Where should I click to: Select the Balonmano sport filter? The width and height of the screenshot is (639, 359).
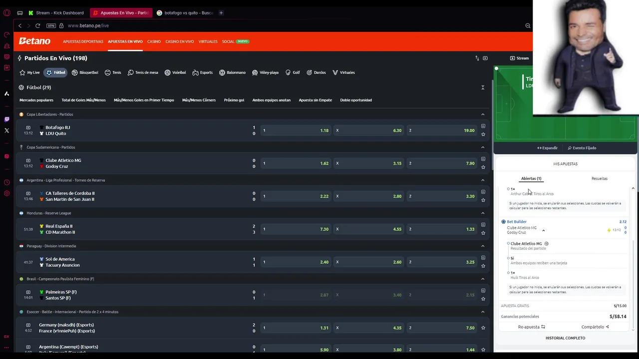tap(232, 72)
